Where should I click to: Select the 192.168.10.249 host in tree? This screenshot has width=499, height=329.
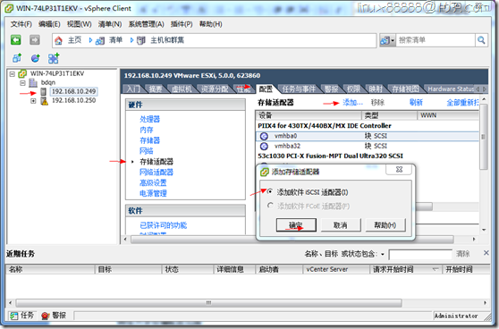click(x=73, y=91)
